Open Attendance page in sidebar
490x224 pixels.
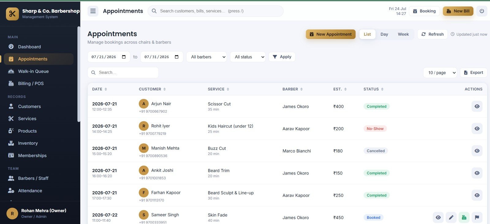[39, 191]
